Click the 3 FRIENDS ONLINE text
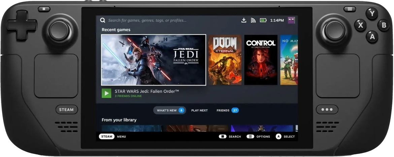 pos(128,96)
